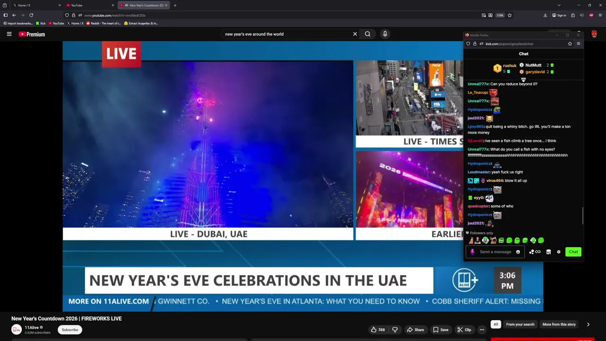Open the Reddit bookmark
The image size is (606, 341).
click(102, 23)
